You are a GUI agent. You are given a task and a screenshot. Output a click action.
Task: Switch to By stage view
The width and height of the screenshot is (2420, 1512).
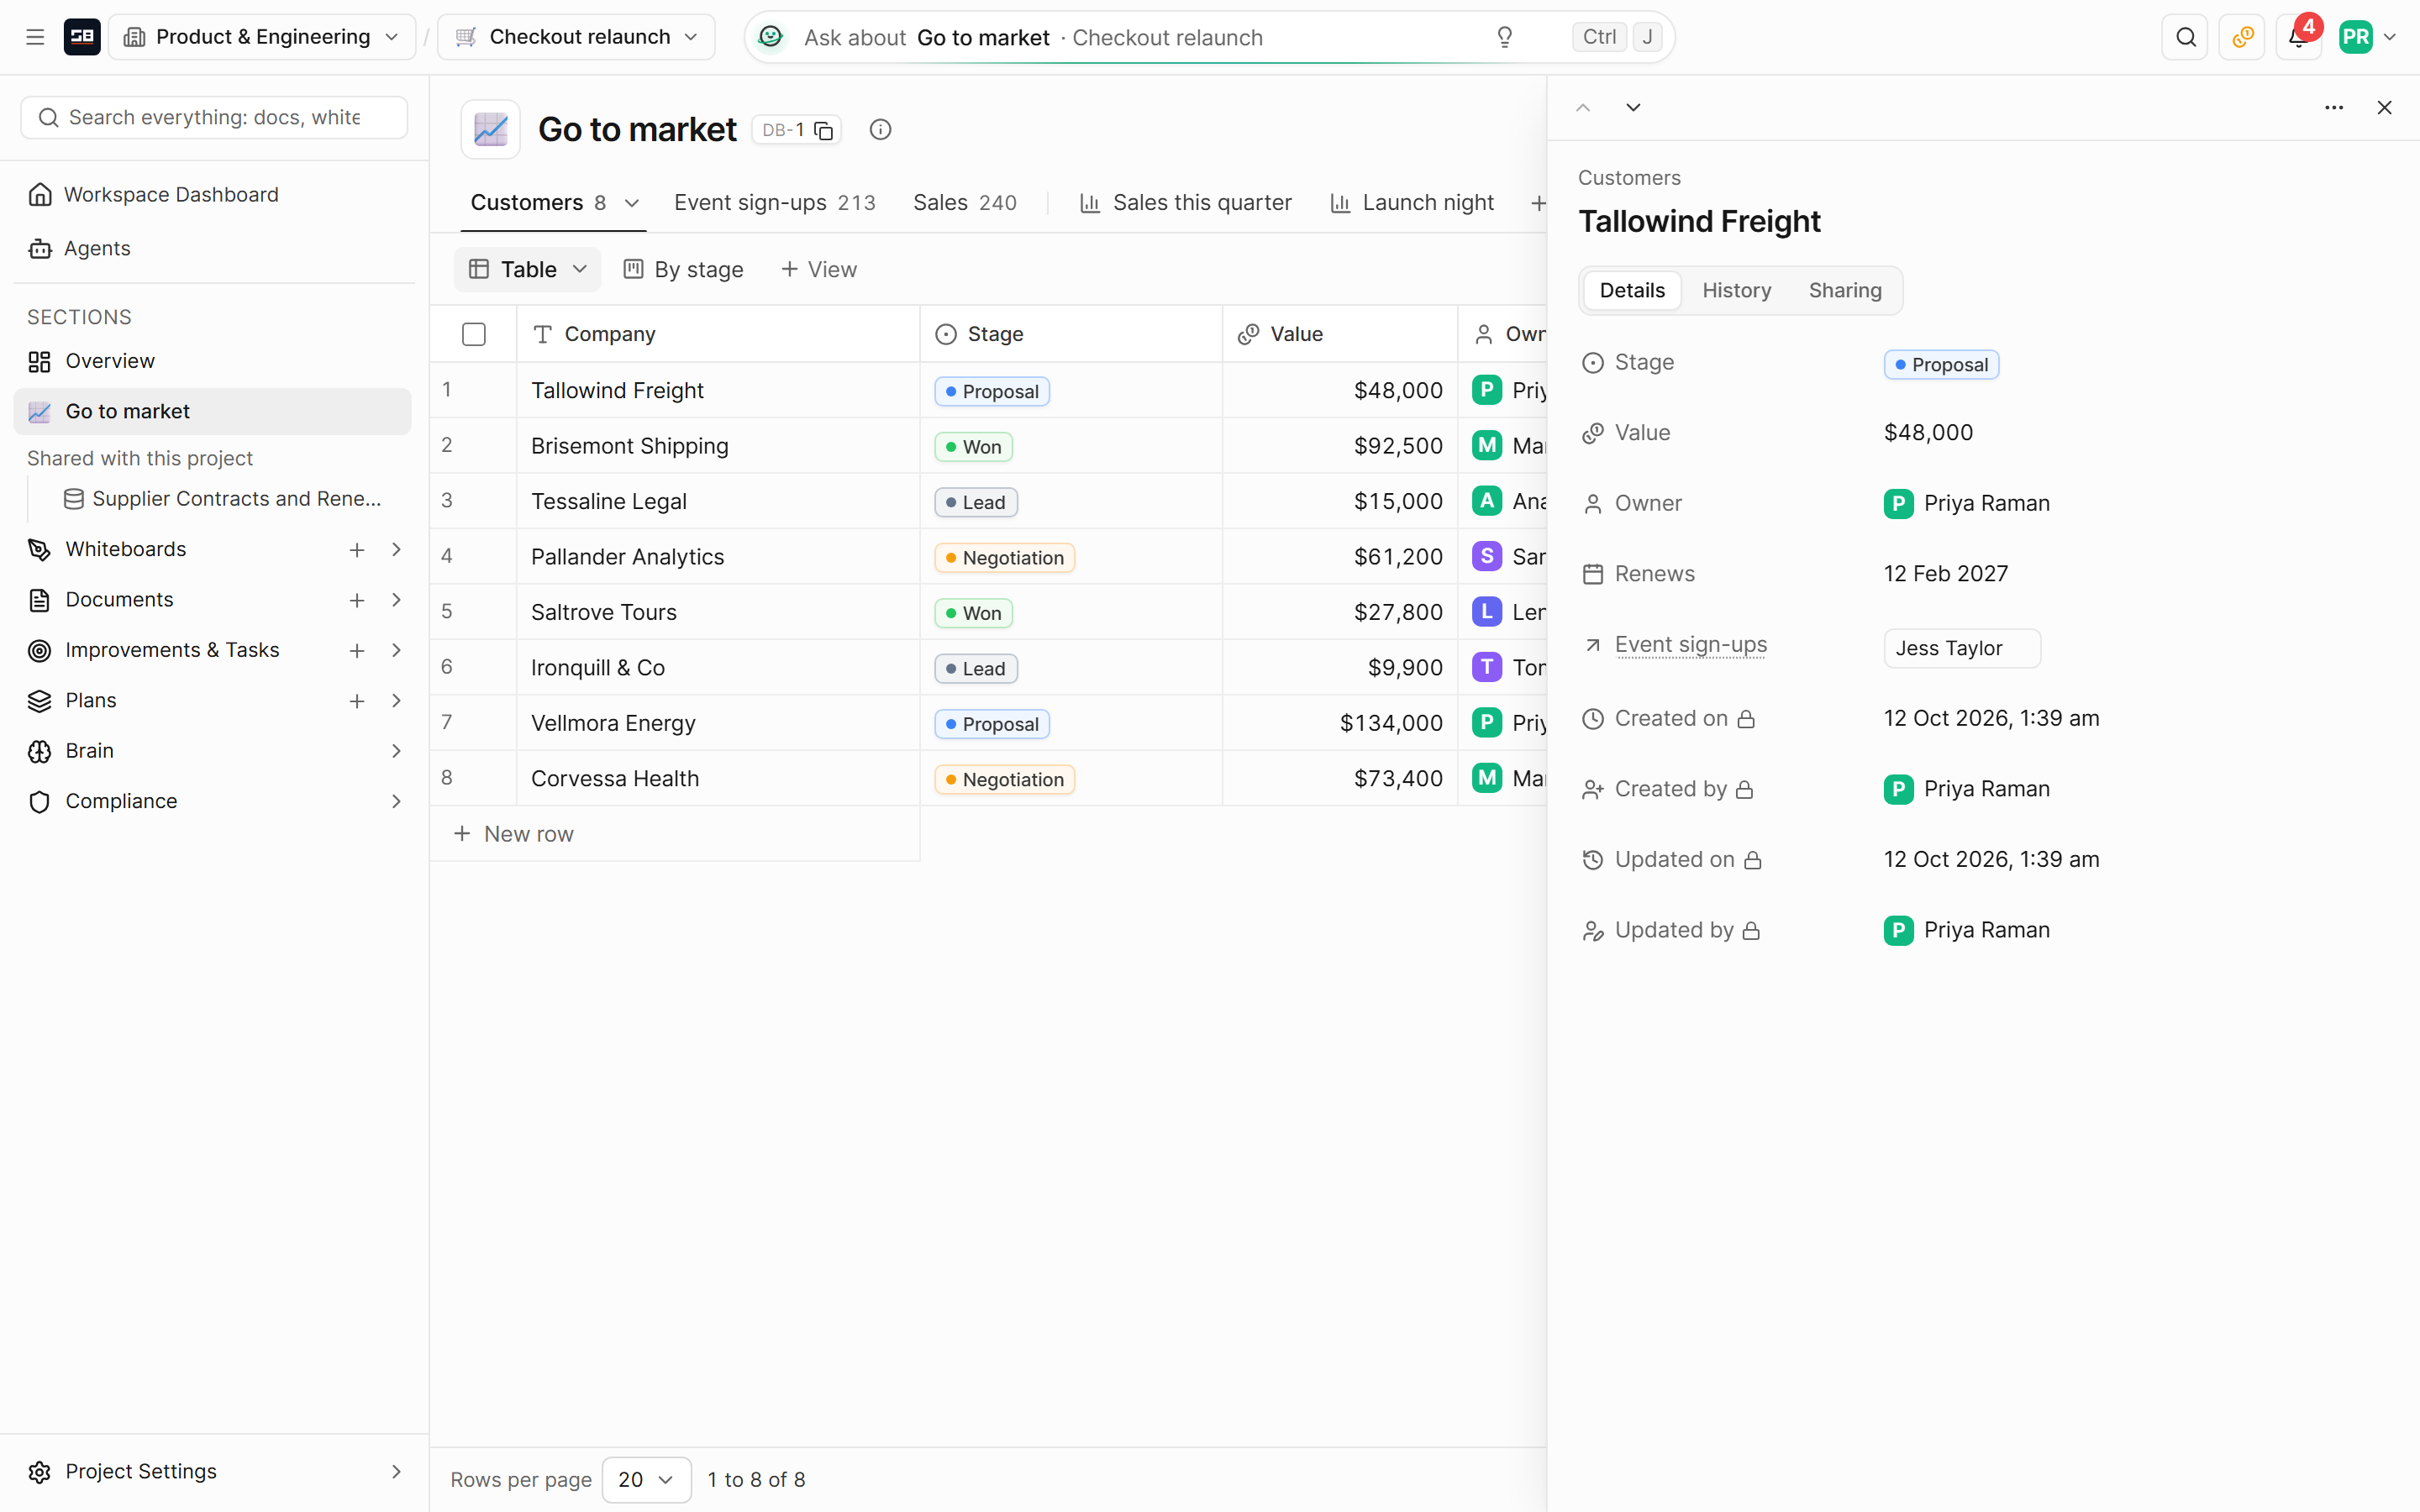[684, 269]
